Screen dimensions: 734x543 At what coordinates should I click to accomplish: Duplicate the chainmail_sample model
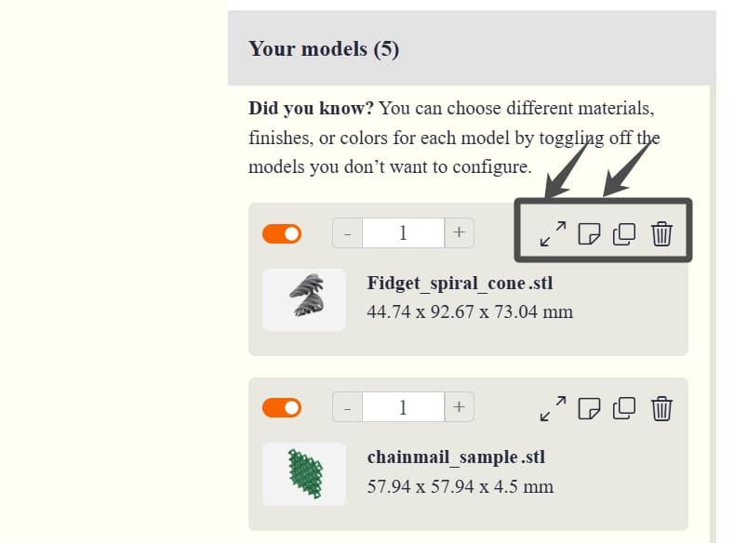click(x=624, y=407)
